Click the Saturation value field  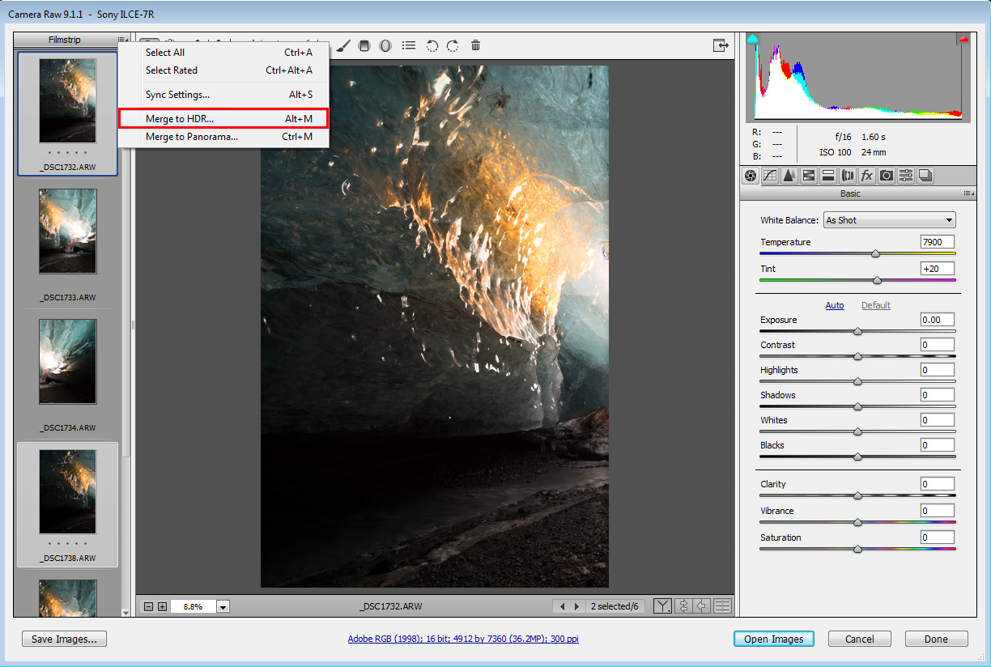coord(938,537)
